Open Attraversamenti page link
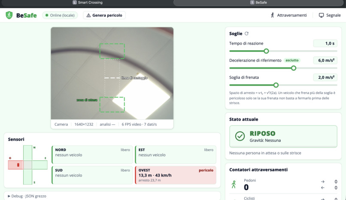Image resolution: width=346 pixels, height=200 pixels. pos(288,15)
